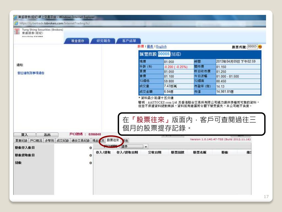The height and width of the screenshot is (212, 282).
Task: Click the 00005 code in quote header
Action: coord(164,54)
